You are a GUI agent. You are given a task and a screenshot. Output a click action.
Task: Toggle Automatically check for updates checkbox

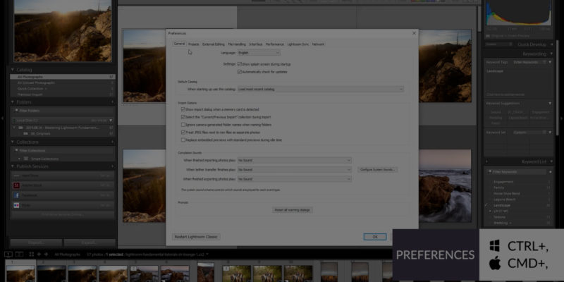click(x=240, y=72)
